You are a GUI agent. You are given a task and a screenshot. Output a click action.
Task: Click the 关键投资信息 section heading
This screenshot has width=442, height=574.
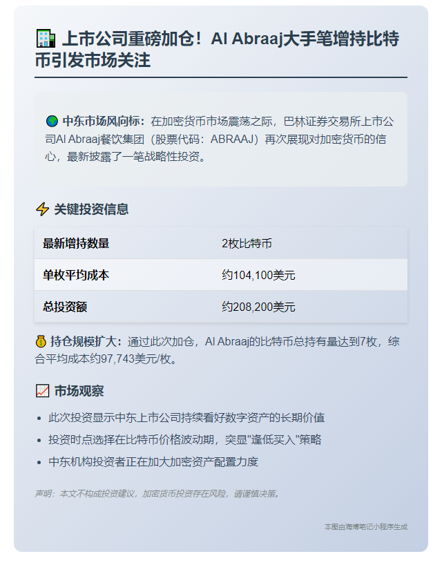click(x=91, y=209)
